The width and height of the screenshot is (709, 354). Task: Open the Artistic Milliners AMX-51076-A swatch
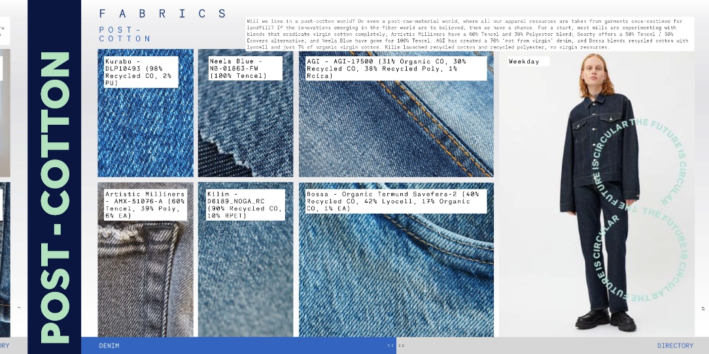(x=146, y=260)
